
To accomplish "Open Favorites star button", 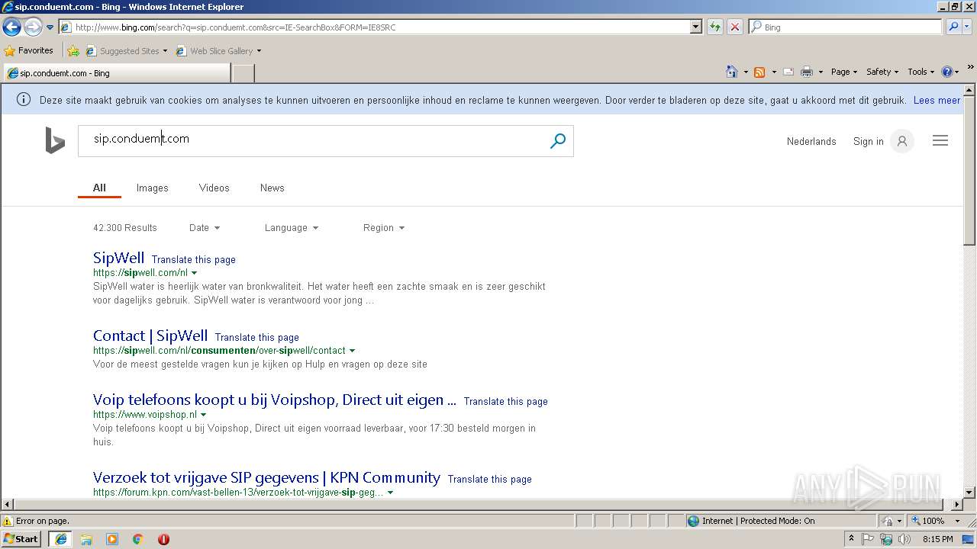I will 28,50.
